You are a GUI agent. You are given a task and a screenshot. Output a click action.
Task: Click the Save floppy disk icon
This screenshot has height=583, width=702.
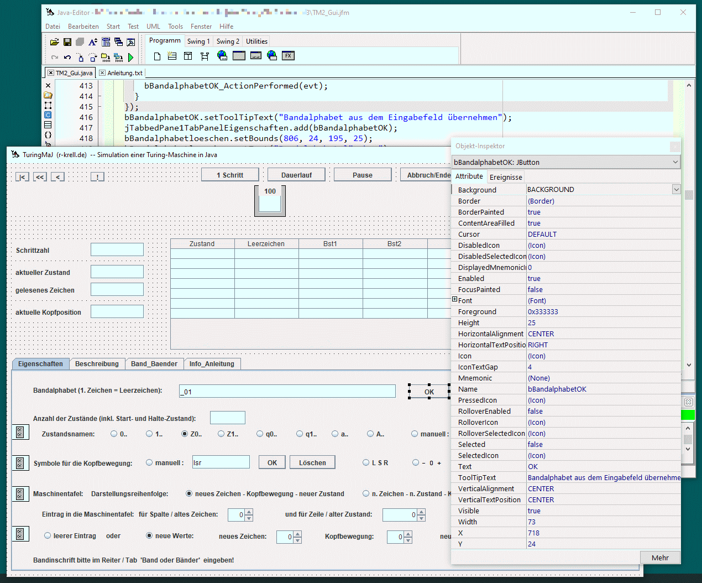[67, 42]
